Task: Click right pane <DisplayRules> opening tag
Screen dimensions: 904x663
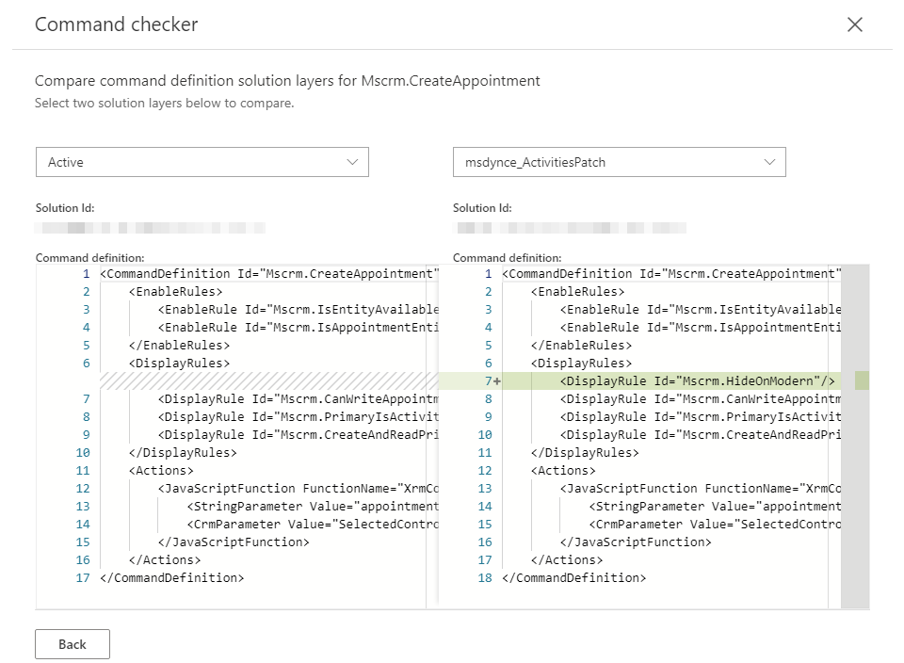Action: pos(581,364)
